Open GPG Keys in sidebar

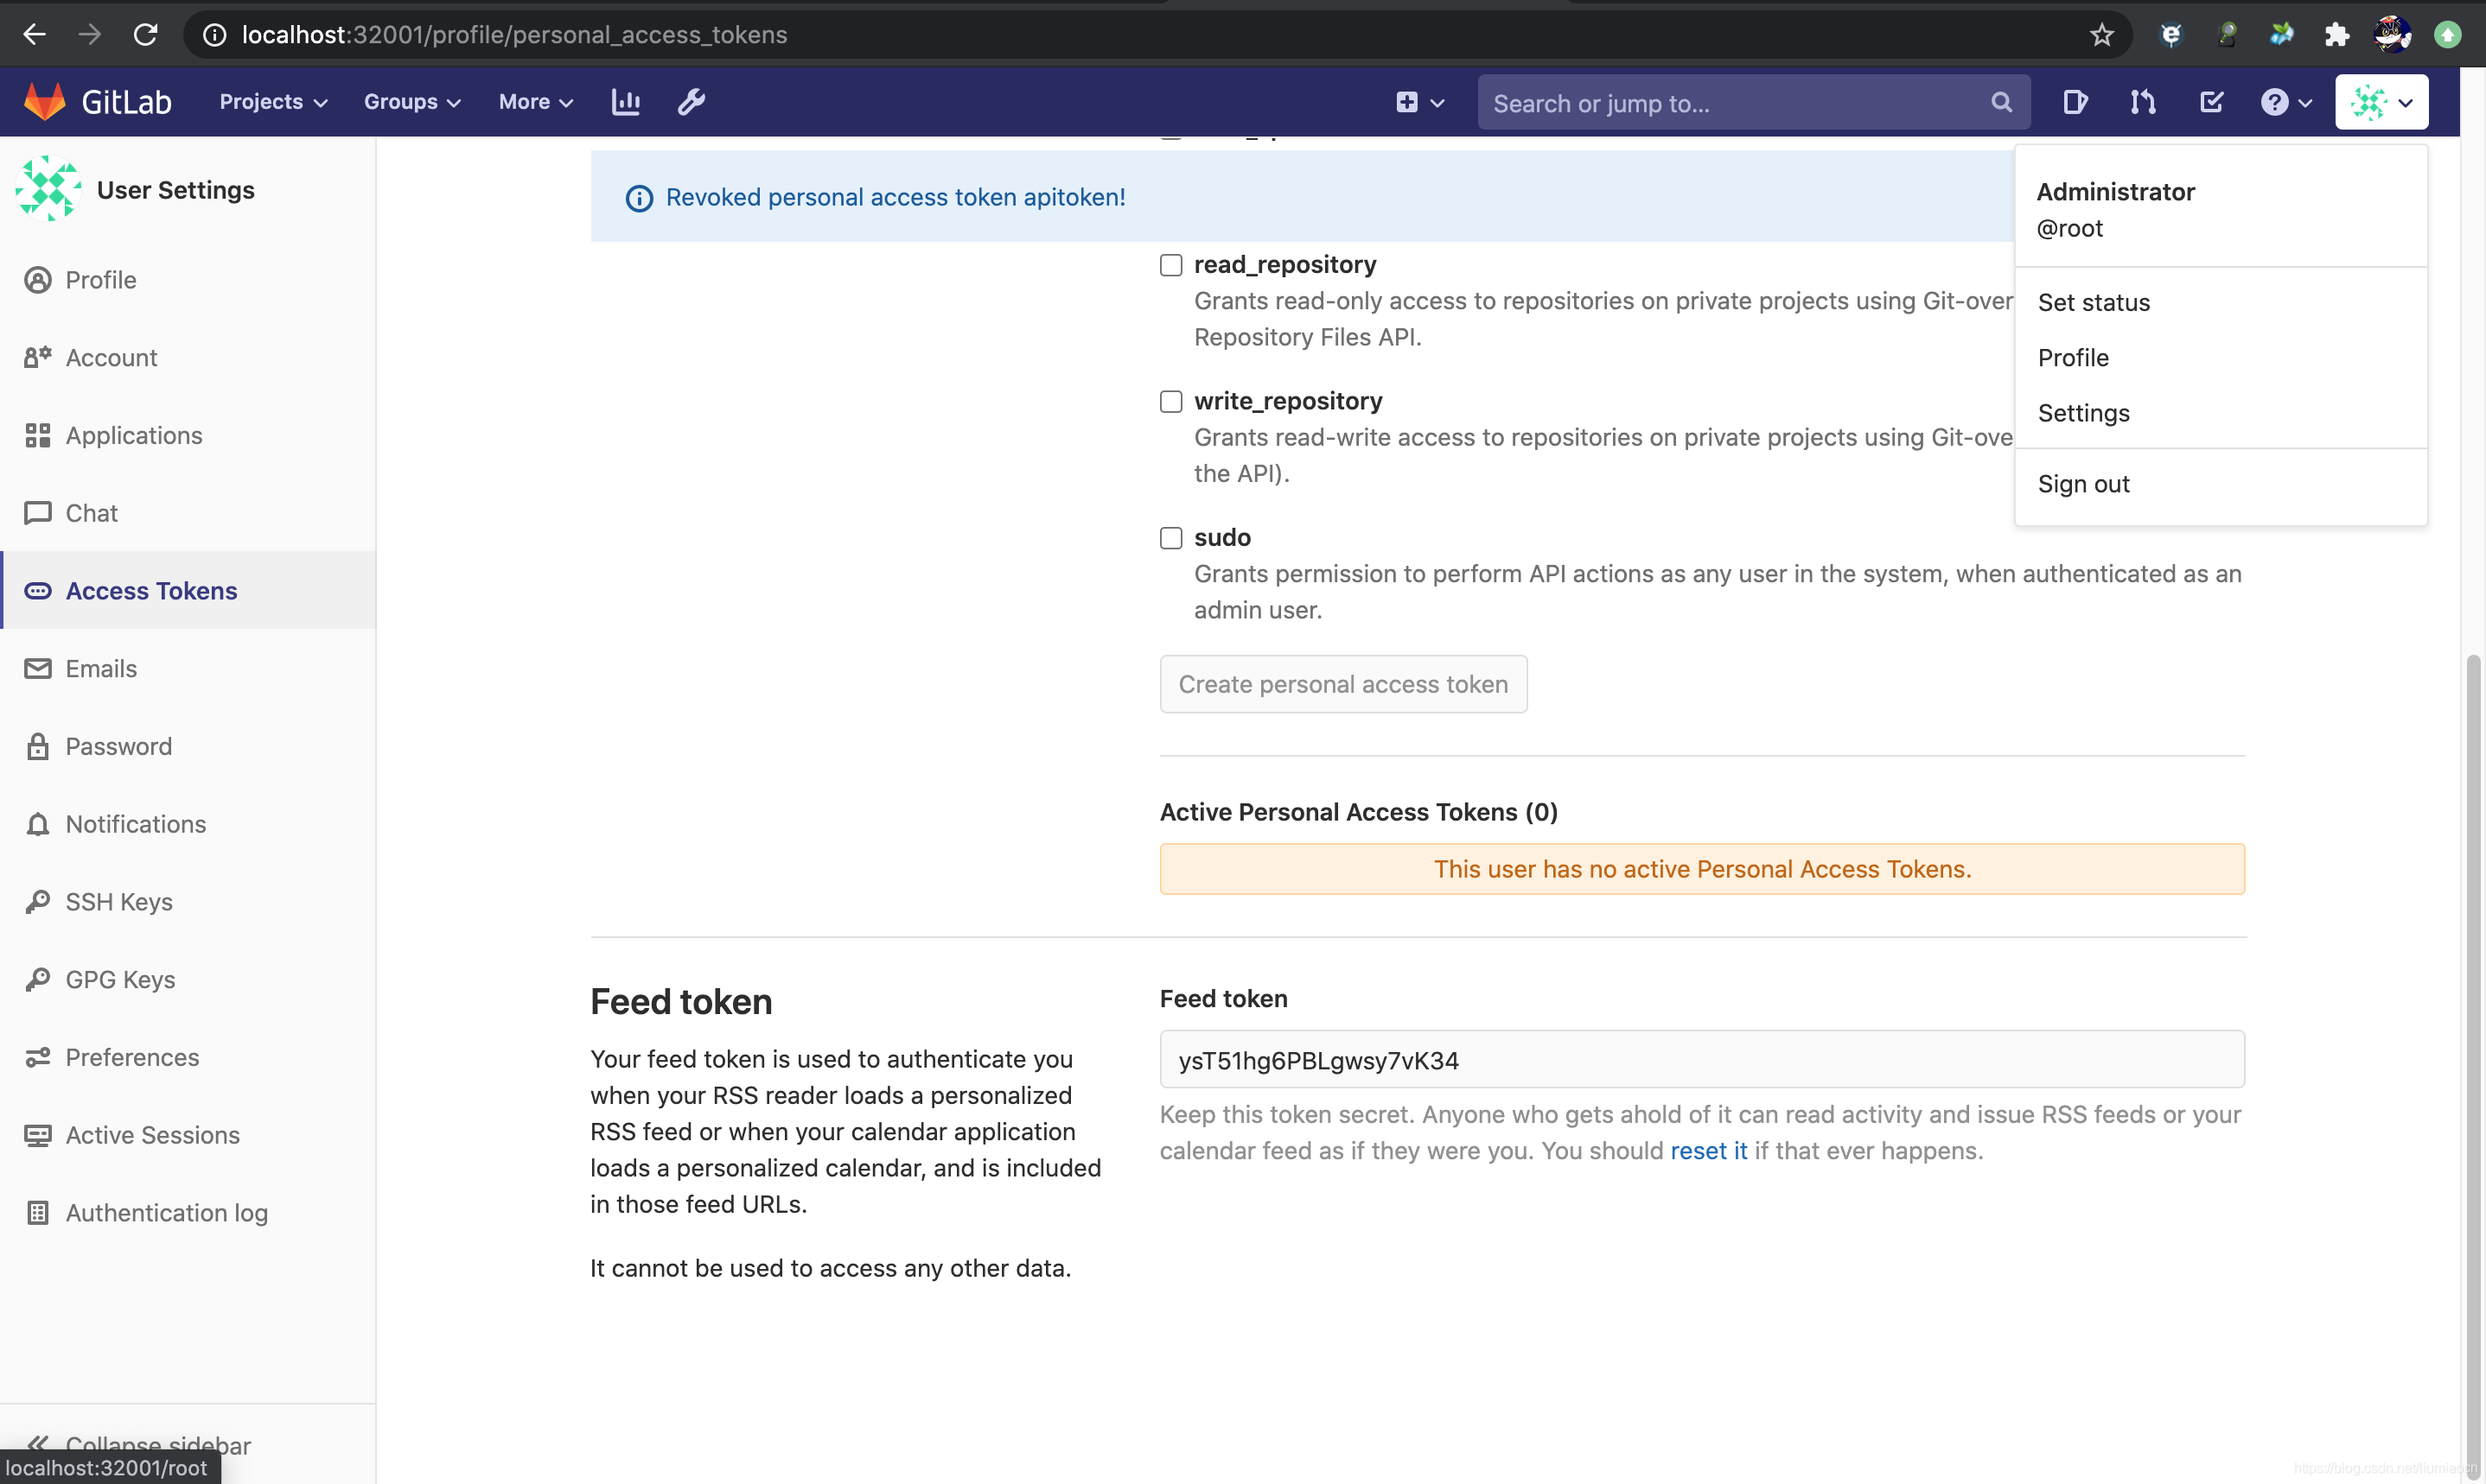click(188, 979)
